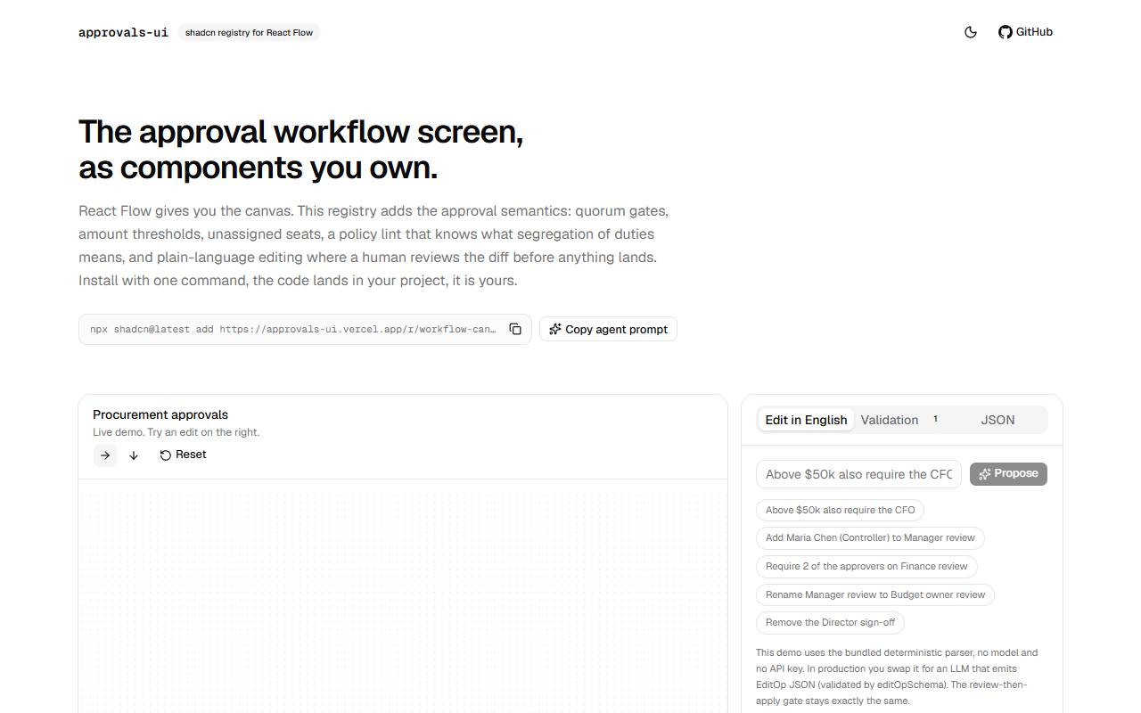Select 'Require 2 of the approvers on Finance review'
Image resolution: width=1141 pixels, height=713 pixels.
(866, 566)
